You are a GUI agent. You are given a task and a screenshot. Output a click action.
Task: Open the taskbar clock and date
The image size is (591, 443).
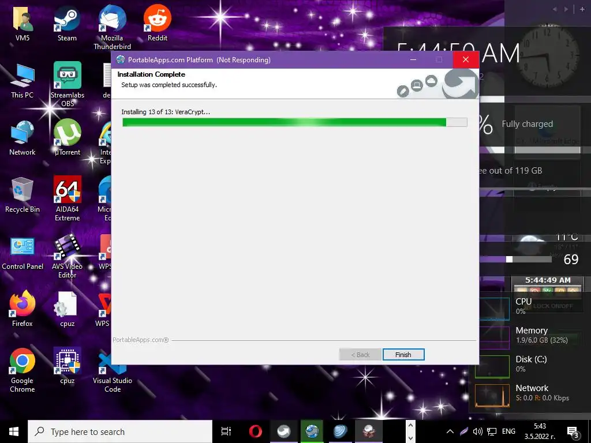tap(540, 431)
